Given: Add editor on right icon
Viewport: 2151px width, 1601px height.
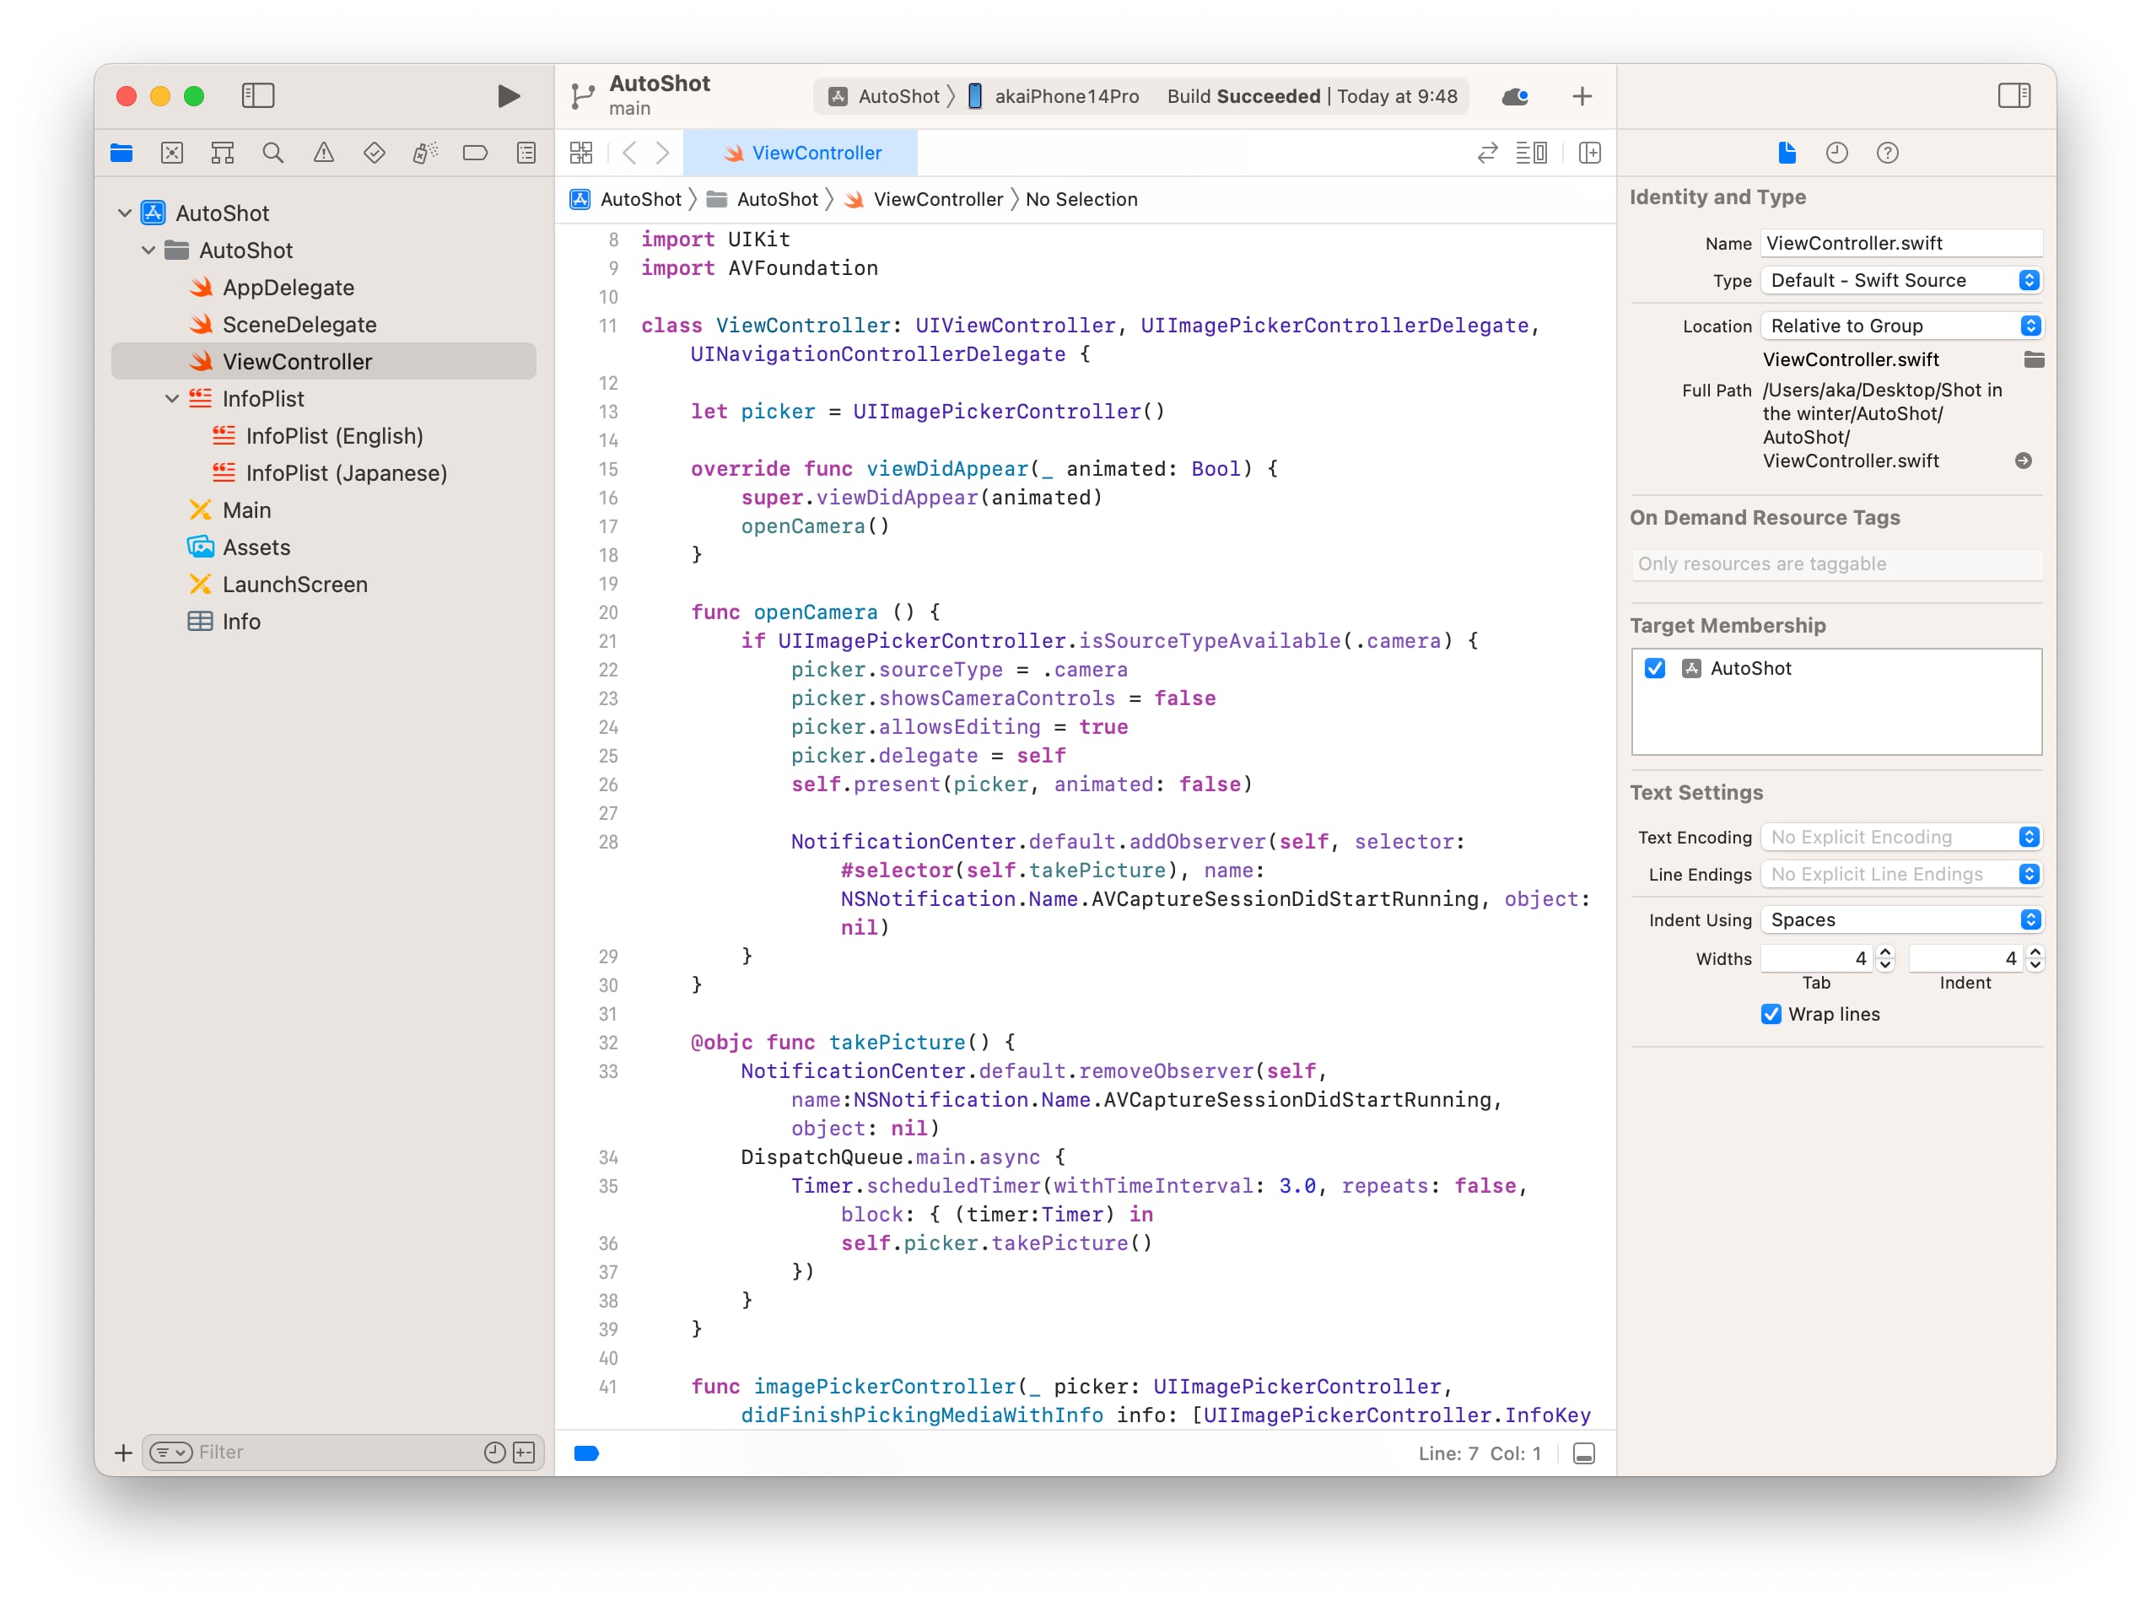Looking at the screenshot, I should pyautogui.click(x=1589, y=152).
